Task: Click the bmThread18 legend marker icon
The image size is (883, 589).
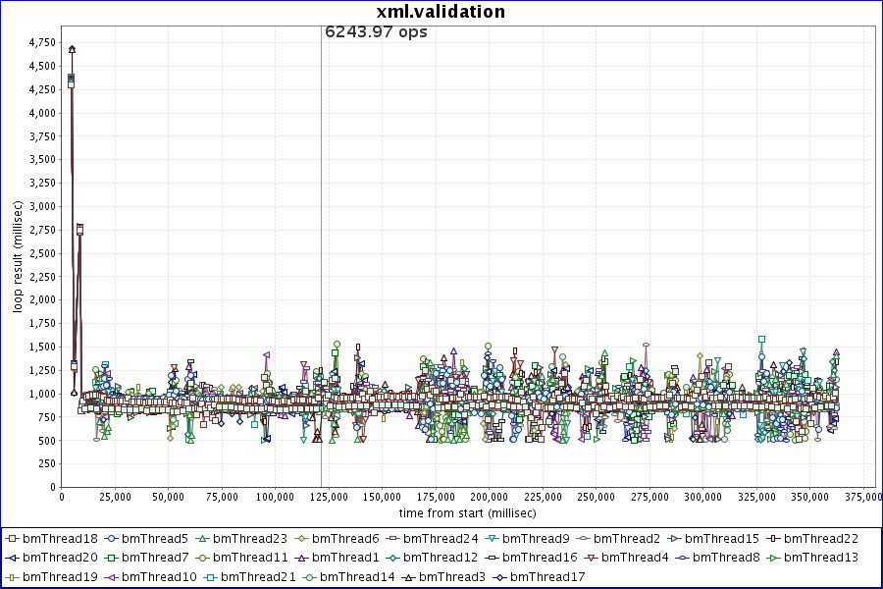Action: (x=12, y=539)
